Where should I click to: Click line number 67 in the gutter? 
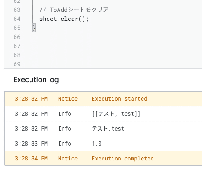point(17,46)
